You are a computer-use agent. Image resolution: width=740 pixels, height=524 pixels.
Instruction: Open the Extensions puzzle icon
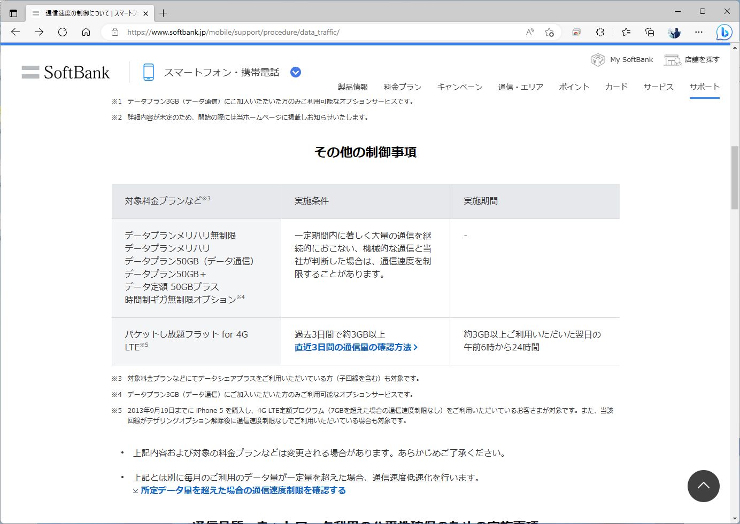tap(600, 32)
